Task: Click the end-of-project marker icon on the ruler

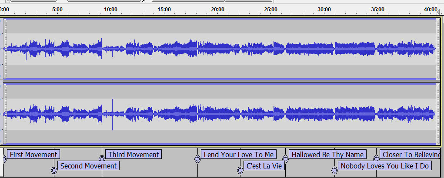Action: click(438, 11)
